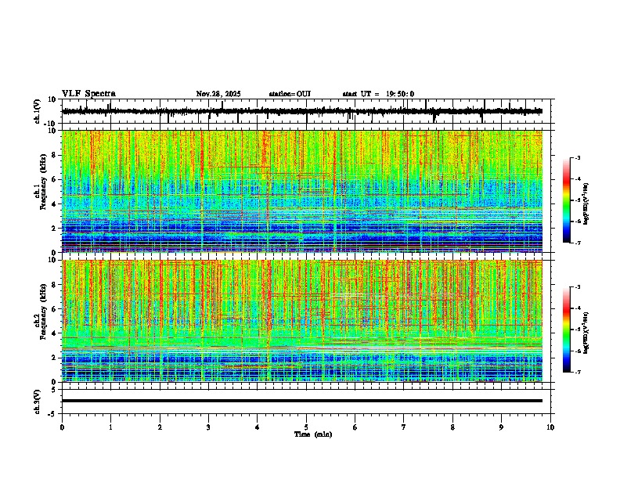
Task: Click the "VLF Spectra" title text
Action: (88, 94)
